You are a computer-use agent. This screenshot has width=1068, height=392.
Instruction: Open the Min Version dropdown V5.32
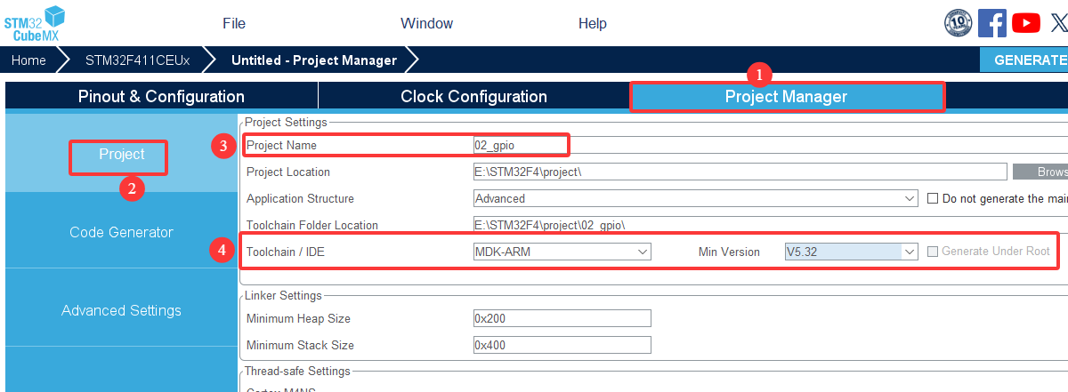[x=851, y=252]
